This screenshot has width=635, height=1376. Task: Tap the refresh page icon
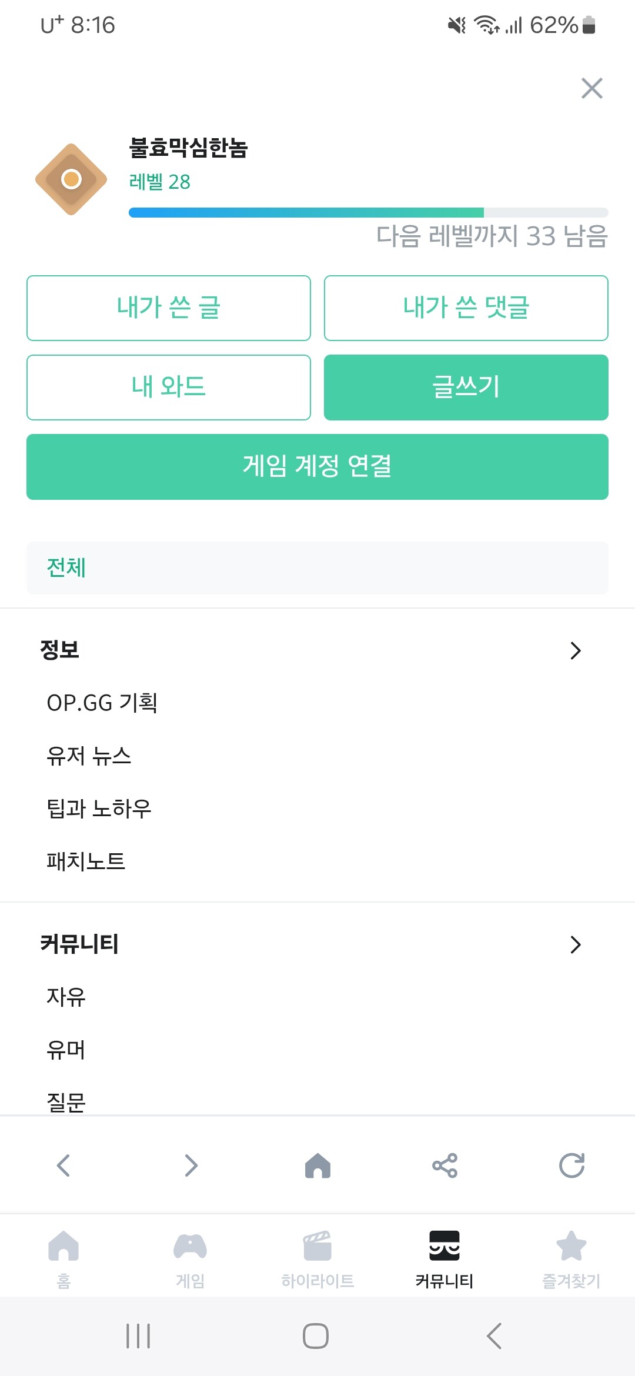[x=571, y=1165]
